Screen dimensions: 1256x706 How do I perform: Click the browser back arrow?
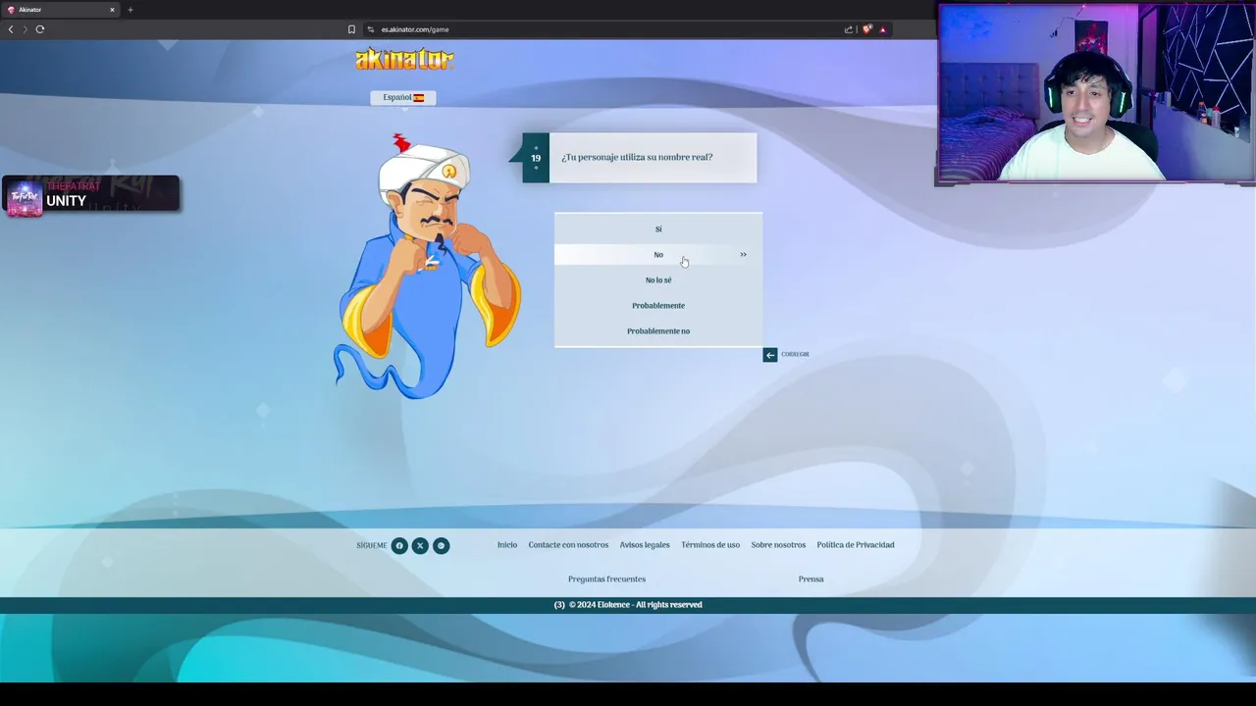click(11, 29)
